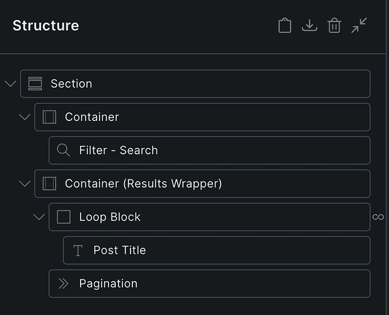Click the Section element icon
This screenshot has height=315, width=389.
(x=35, y=84)
